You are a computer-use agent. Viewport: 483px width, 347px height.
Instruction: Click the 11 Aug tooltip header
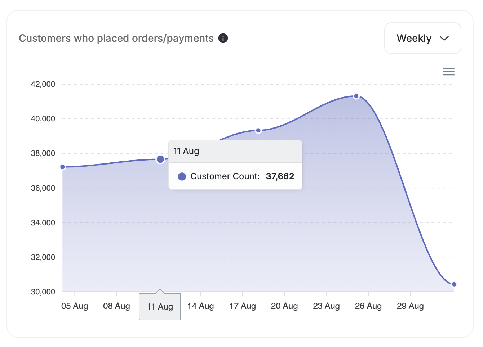(186, 151)
